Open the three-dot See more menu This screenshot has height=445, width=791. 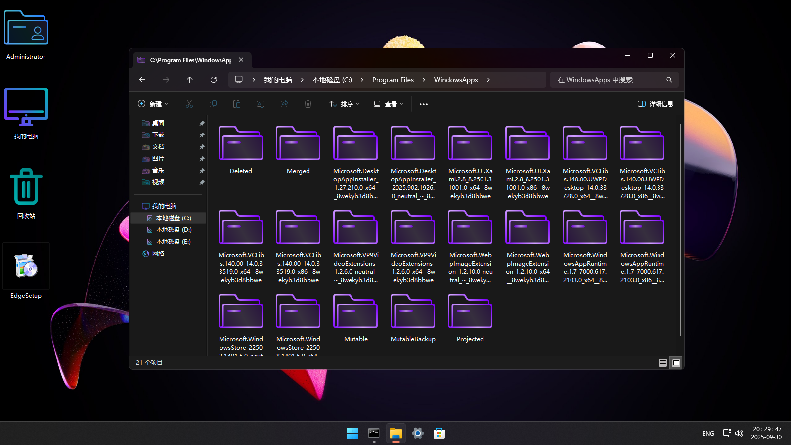pyautogui.click(x=424, y=104)
